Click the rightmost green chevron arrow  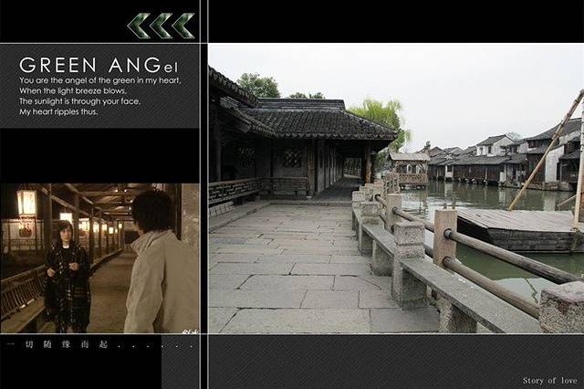pyautogui.click(x=183, y=26)
